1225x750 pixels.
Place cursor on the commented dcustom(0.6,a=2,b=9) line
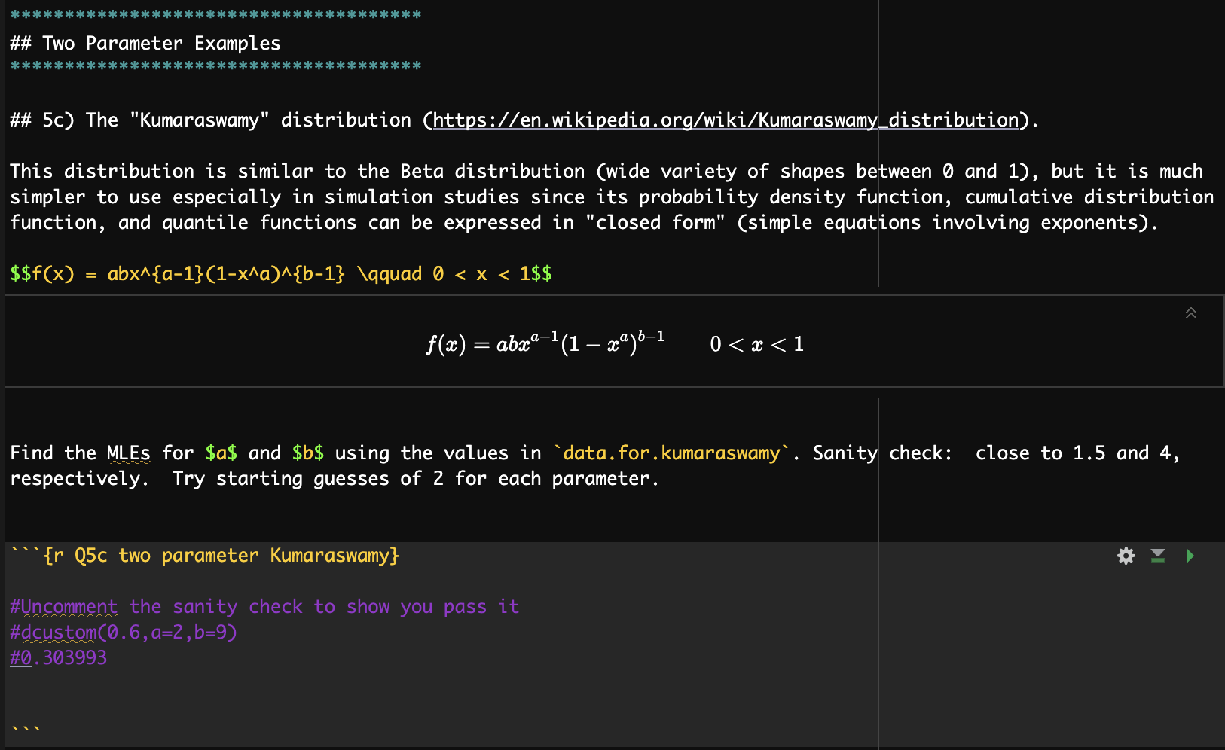coord(121,632)
